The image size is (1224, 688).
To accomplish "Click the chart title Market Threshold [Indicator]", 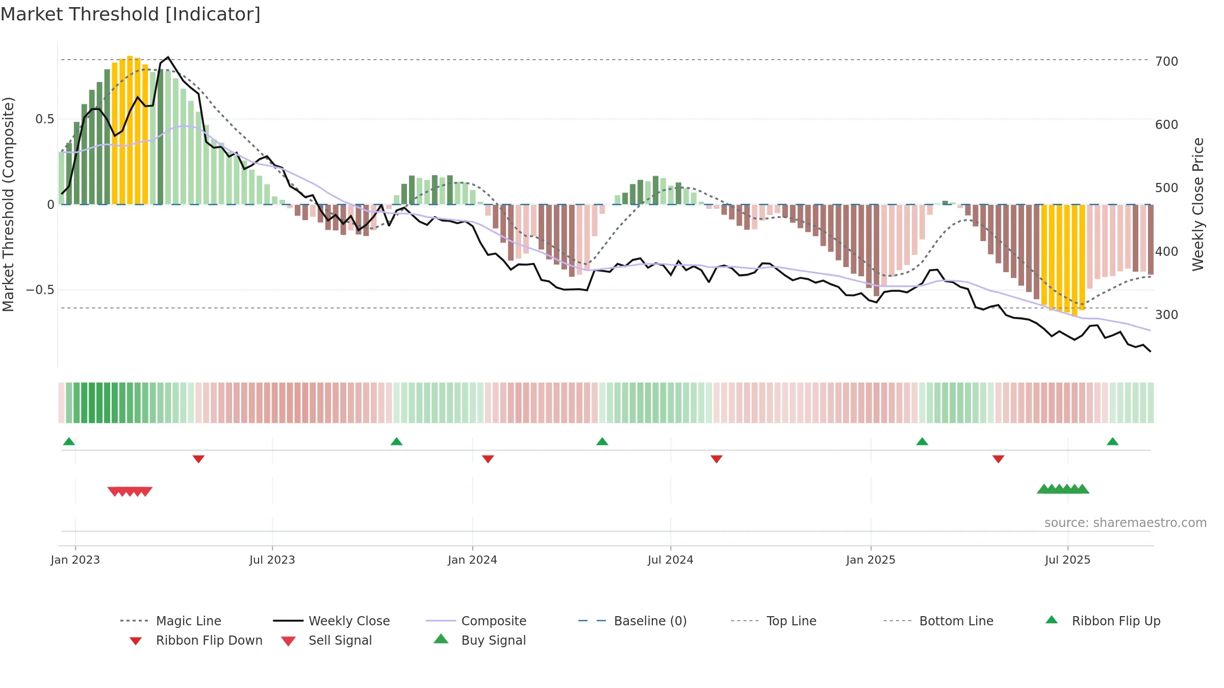I will tap(131, 14).
